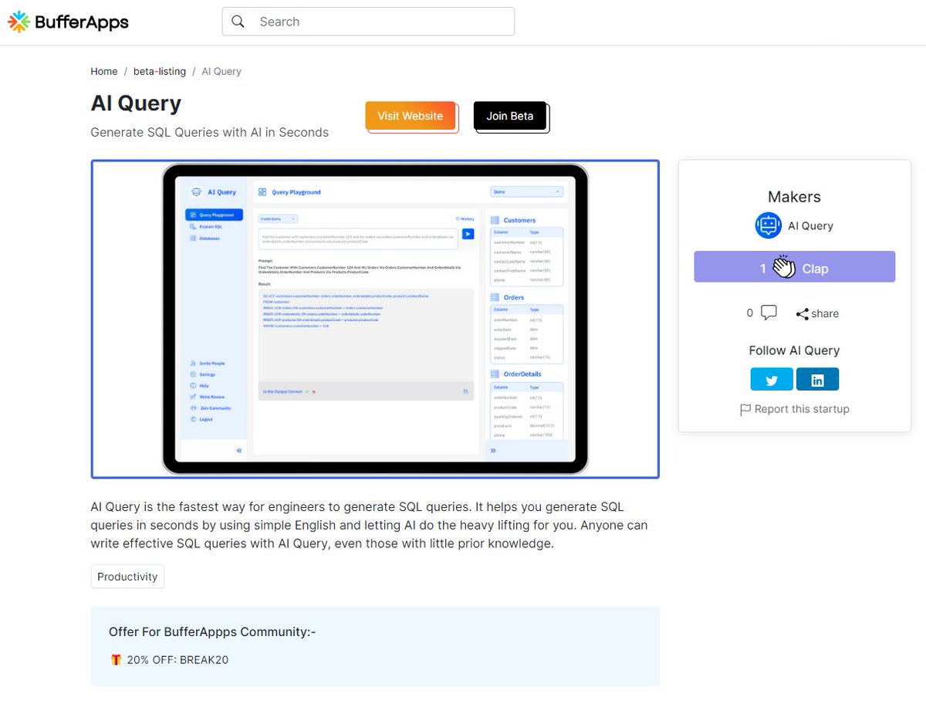Click the comment bubble icon
This screenshot has height=704, width=926.
coord(769,313)
